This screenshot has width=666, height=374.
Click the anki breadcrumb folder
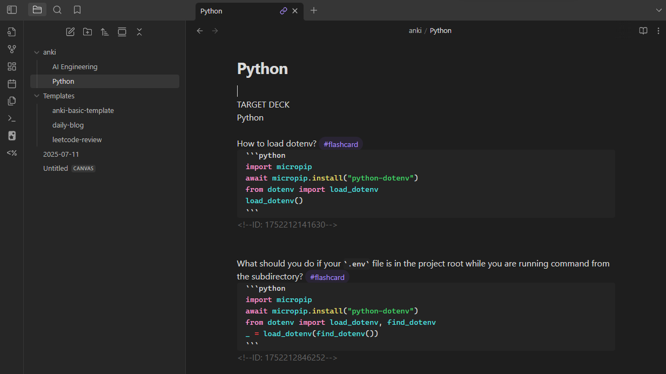pos(415,31)
